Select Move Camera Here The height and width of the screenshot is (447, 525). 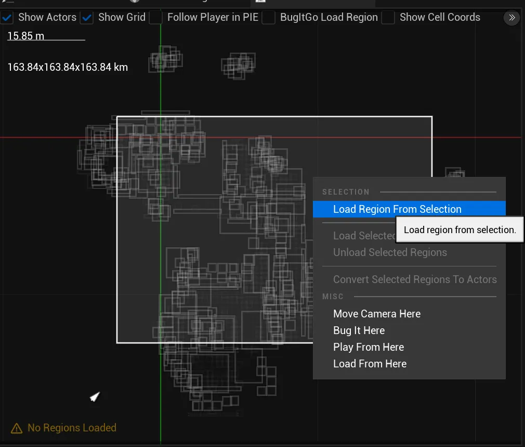[376, 314]
